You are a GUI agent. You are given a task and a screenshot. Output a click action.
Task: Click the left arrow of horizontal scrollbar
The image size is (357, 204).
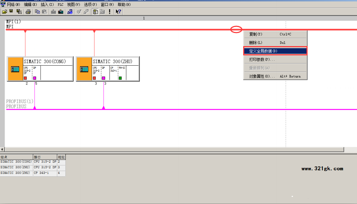[x=2, y=149]
